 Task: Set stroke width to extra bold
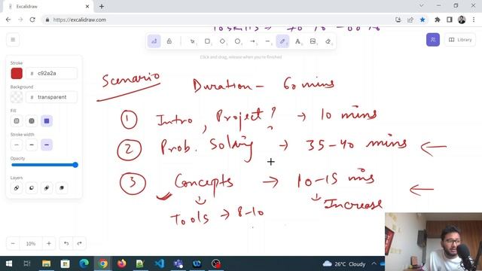[x=47, y=145]
